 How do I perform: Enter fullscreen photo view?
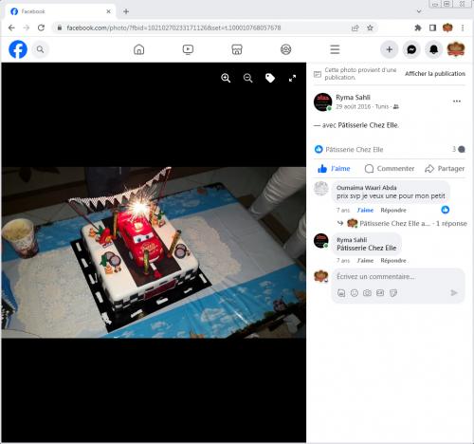point(292,78)
